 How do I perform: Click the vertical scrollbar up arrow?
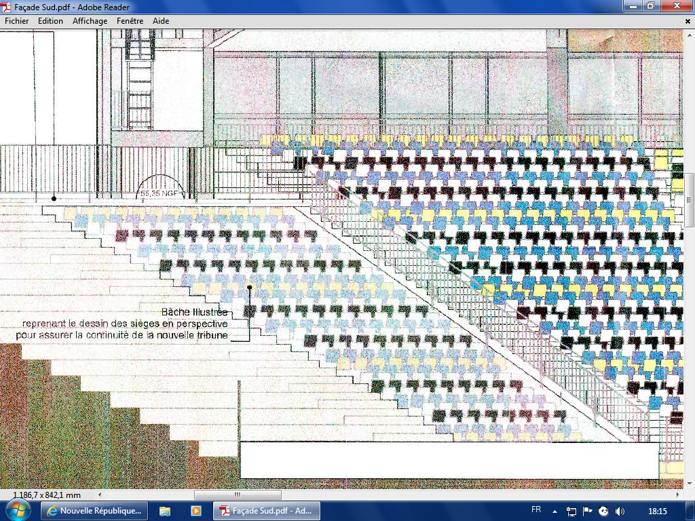click(x=690, y=34)
